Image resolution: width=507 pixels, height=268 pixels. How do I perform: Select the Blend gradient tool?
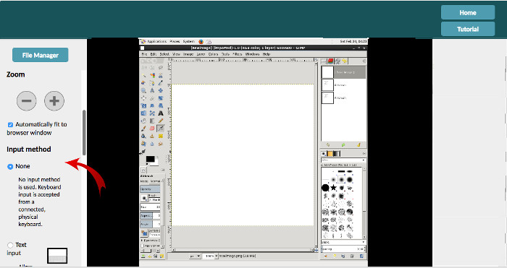(x=152, y=121)
